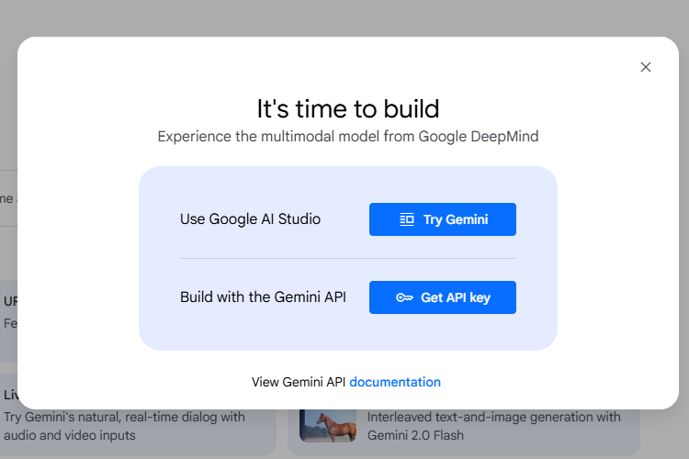Click the "It's time to build" heading
689x459 pixels.
click(x=348, y=108)
